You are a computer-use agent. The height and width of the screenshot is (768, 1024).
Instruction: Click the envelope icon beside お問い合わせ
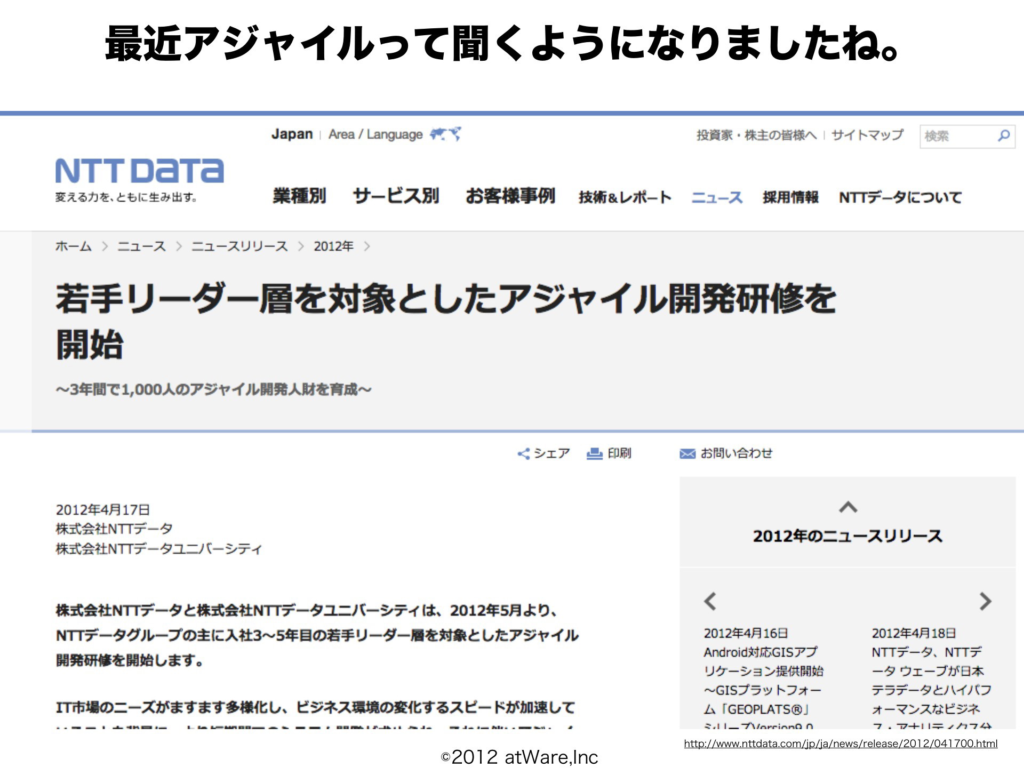(x=687, y=453)
